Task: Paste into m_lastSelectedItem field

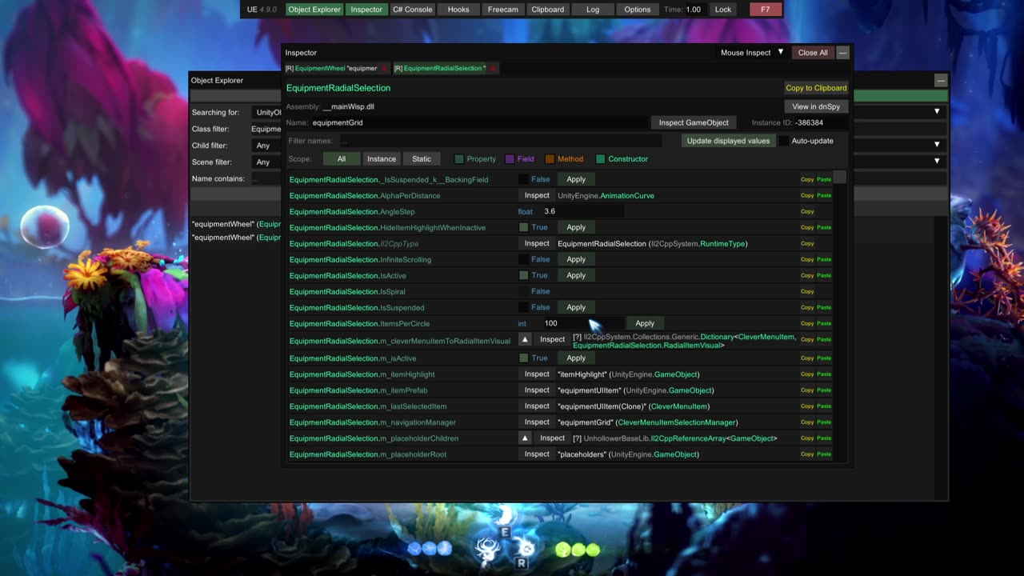Action: click(824, 406)
